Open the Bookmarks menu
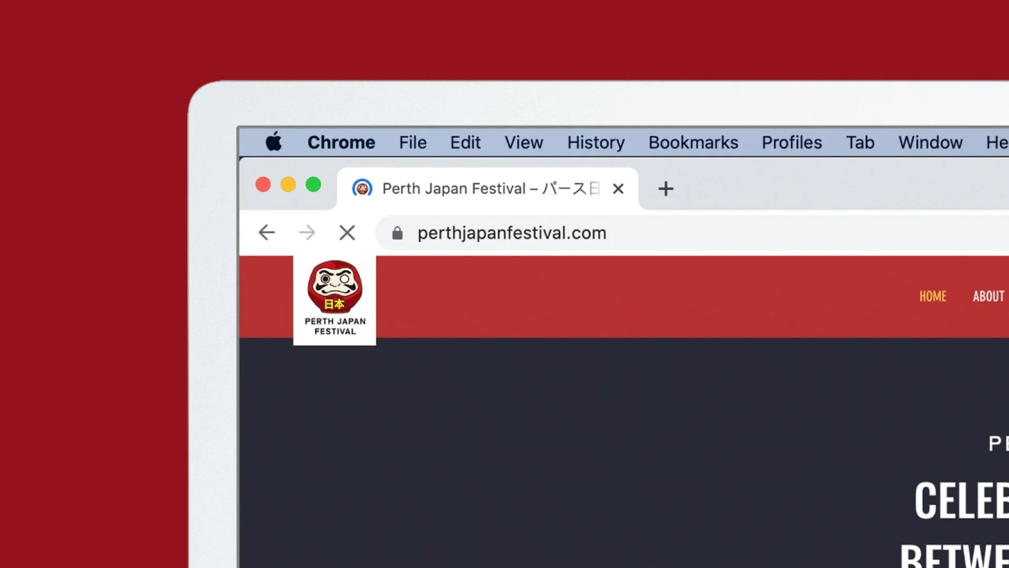 (693, 142)
